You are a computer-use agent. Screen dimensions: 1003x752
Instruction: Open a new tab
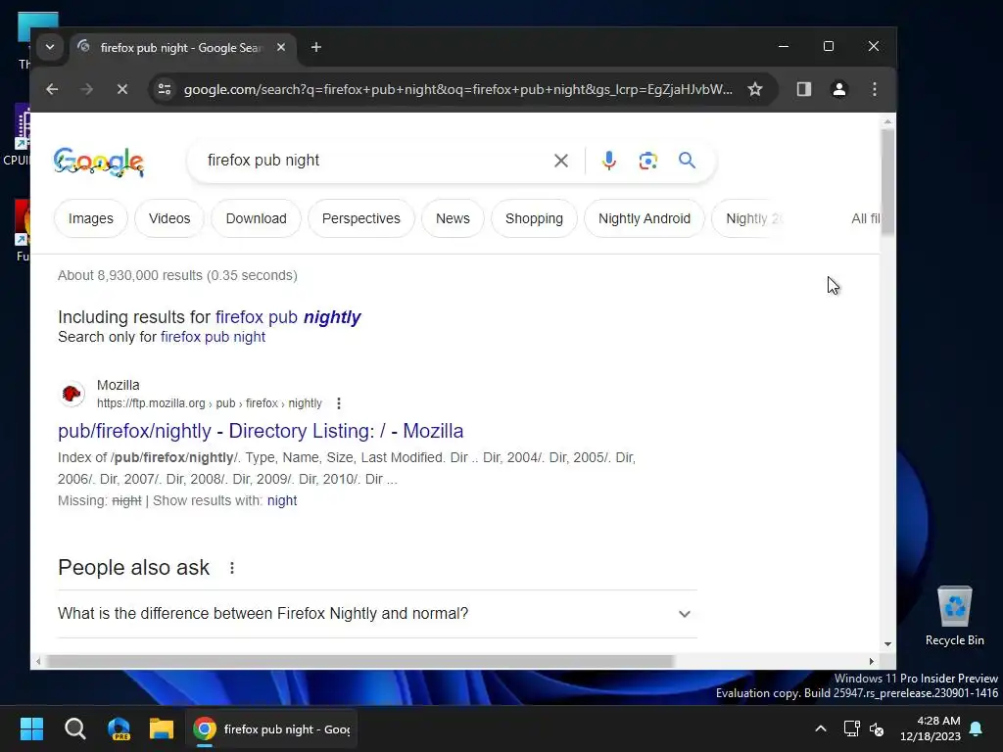click(x=316, y=47)
